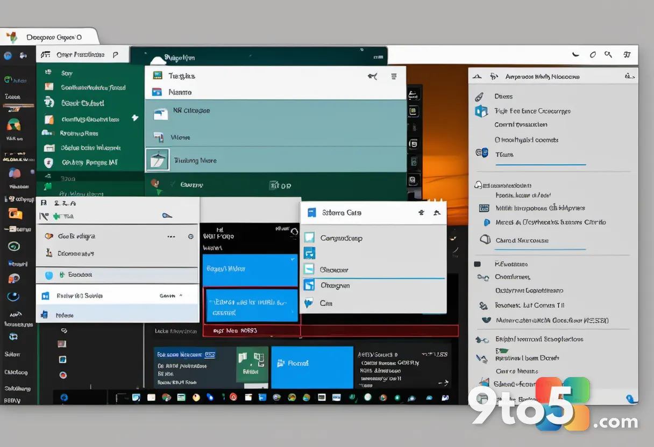
Task: Click the green swirl circle in the dark left sidebar
Action: click(x=14, y=247)
